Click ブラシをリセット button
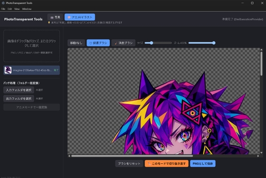Image resolution: width=266 pixels, height=178 pixels. [x=129, y=164]
